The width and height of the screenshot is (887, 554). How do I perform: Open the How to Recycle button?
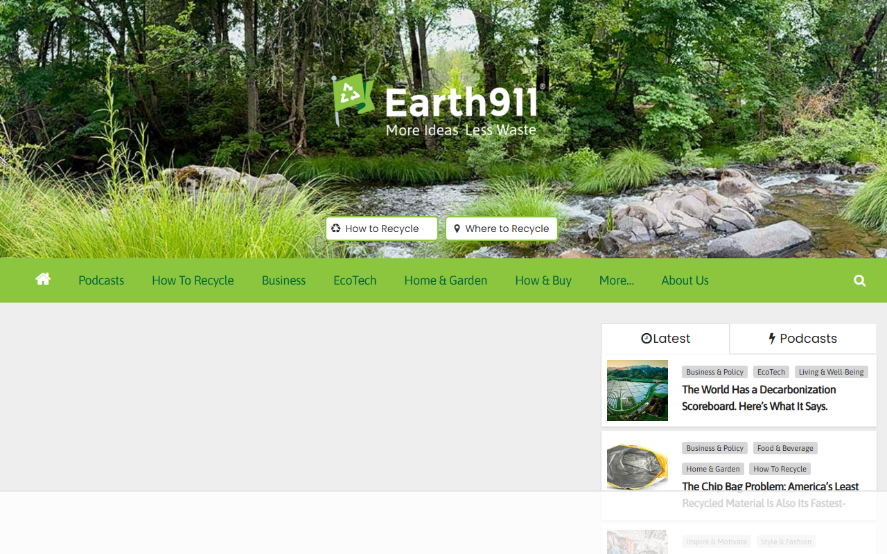coord(382,229)
